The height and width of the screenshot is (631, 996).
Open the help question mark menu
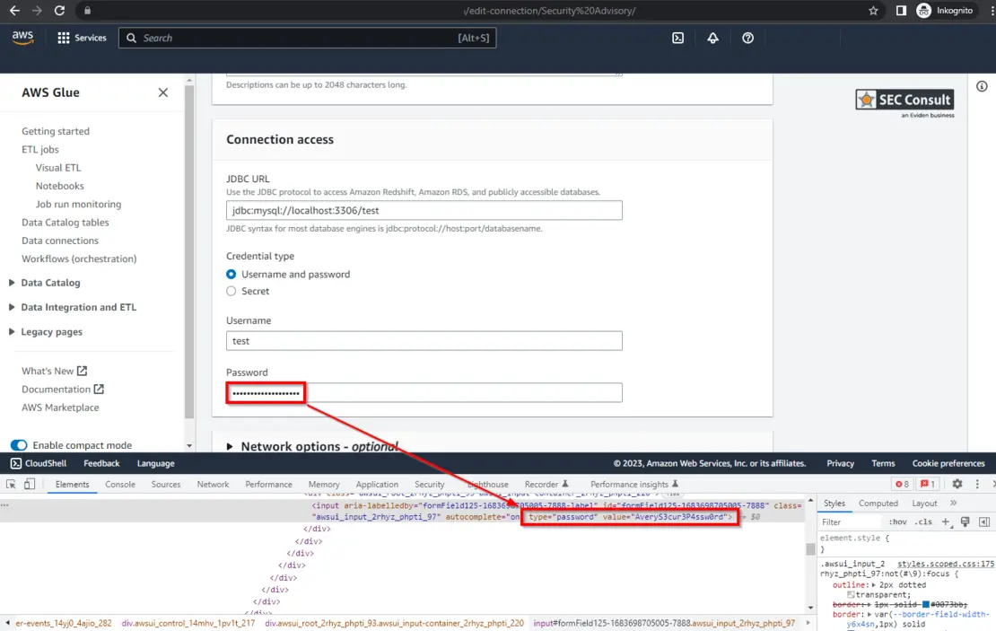click(747, 38)
